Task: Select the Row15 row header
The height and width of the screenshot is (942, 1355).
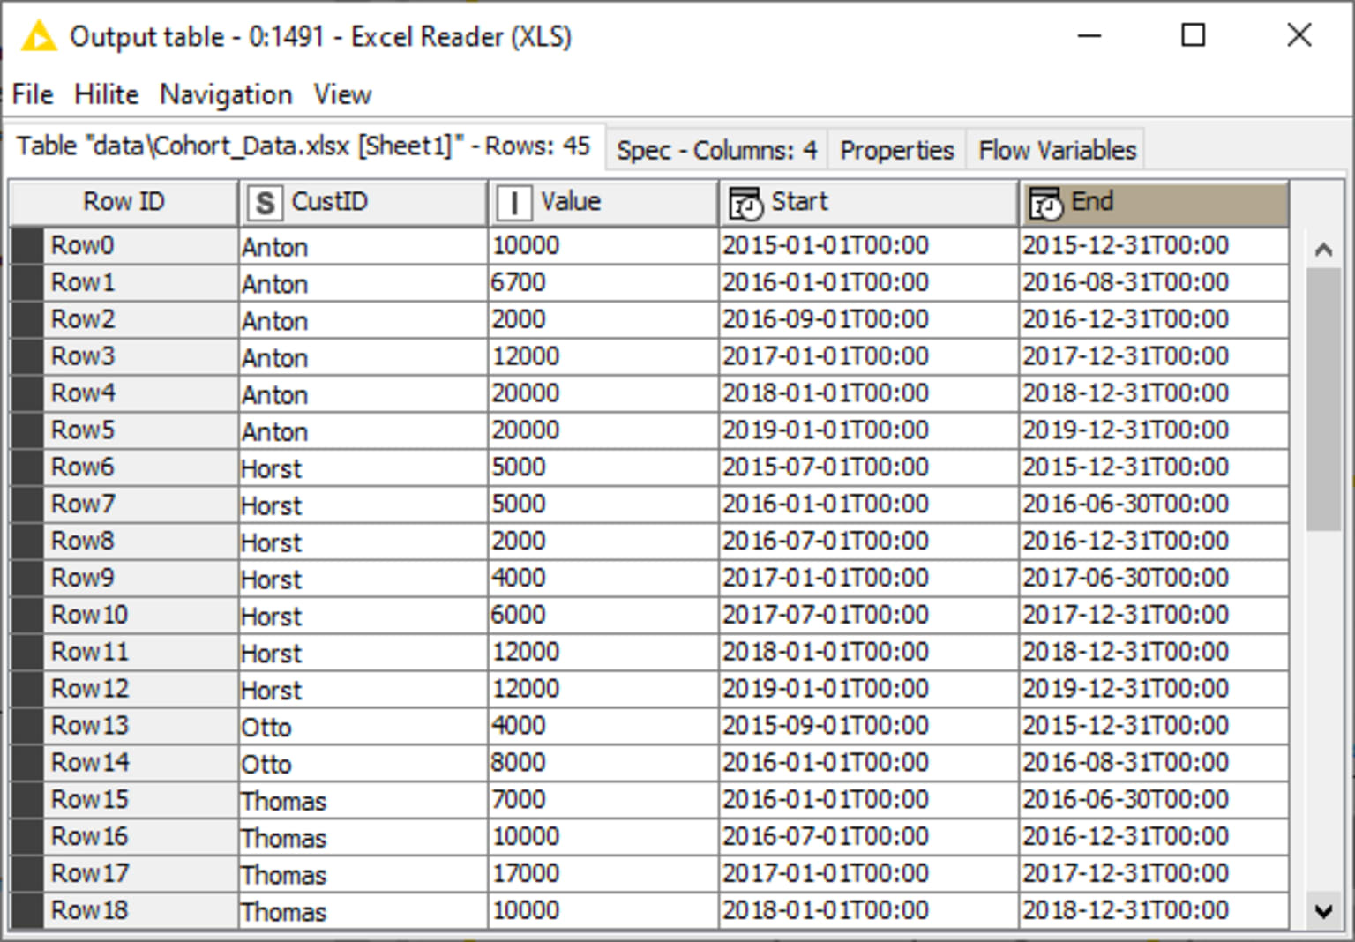Action: coord(124,800)
